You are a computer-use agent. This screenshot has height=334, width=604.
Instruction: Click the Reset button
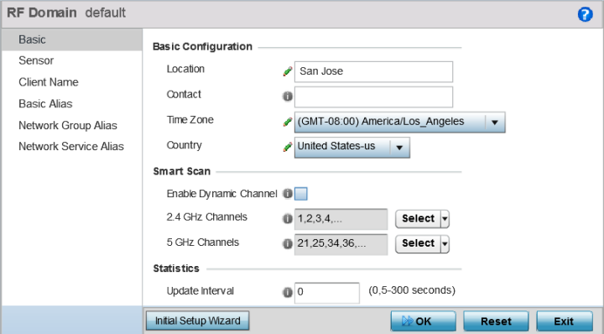pyautogui.click(x=496, y=321)
